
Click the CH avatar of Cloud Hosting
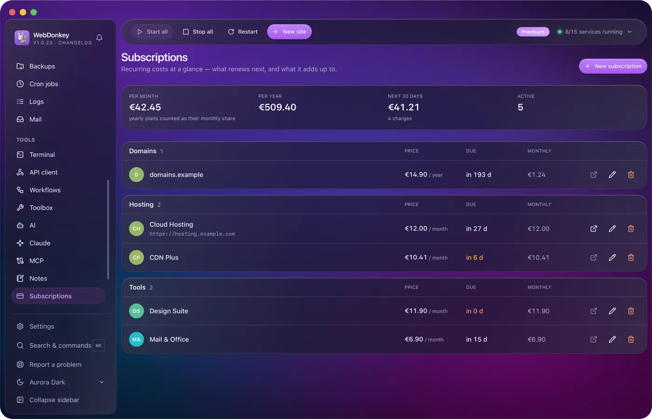coord(136,229)
